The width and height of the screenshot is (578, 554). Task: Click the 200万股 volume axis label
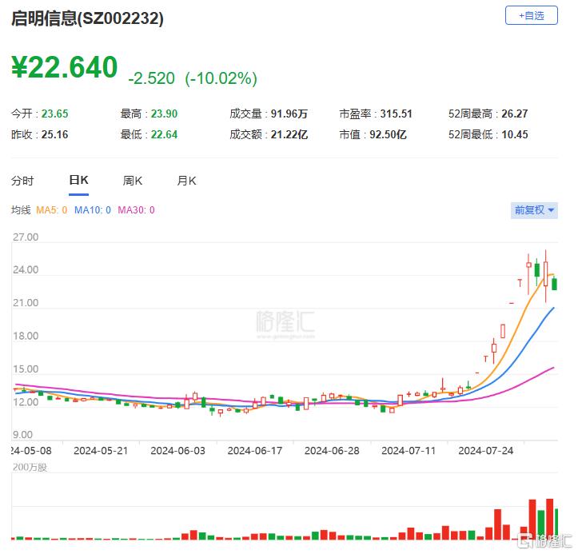(30, 468)
